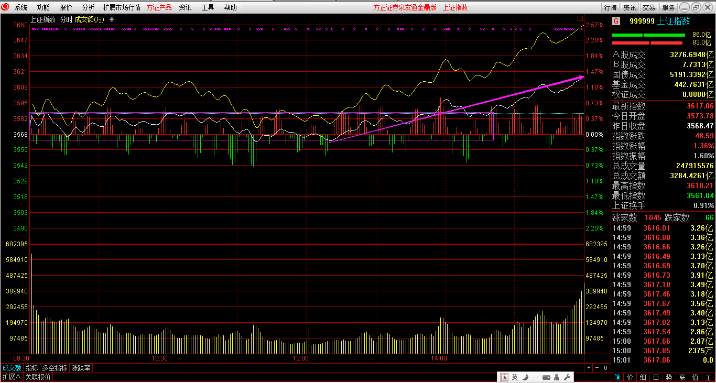Click the moon icon in IME toolbar

525,377
